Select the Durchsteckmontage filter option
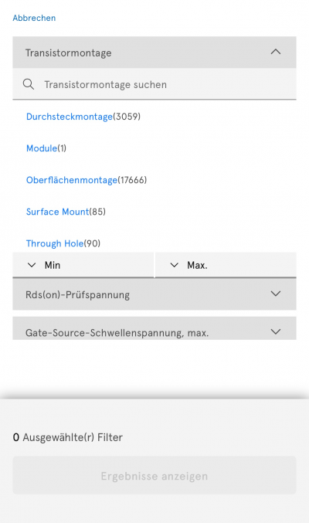The image size is (309, 523). (x=70, y=117)
